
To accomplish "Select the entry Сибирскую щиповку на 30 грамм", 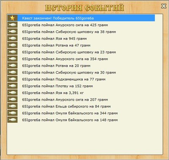I will (x=81, y=73).
